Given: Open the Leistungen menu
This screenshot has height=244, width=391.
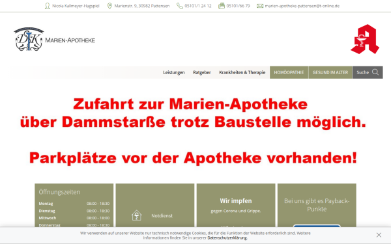Looking at the screenshot, I should click(174, 72).
